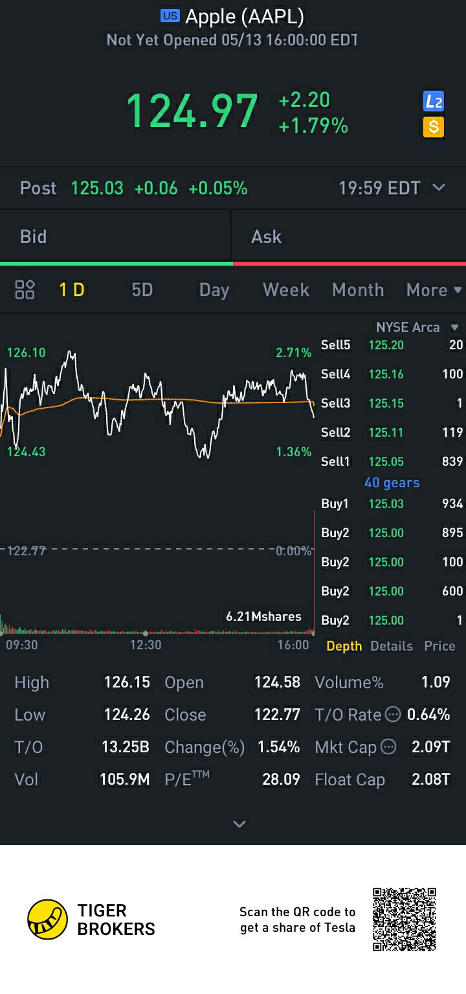Screen dimensions: 466x994
Task: Tap the US market flag badge
Action: [x=170, y=16]
